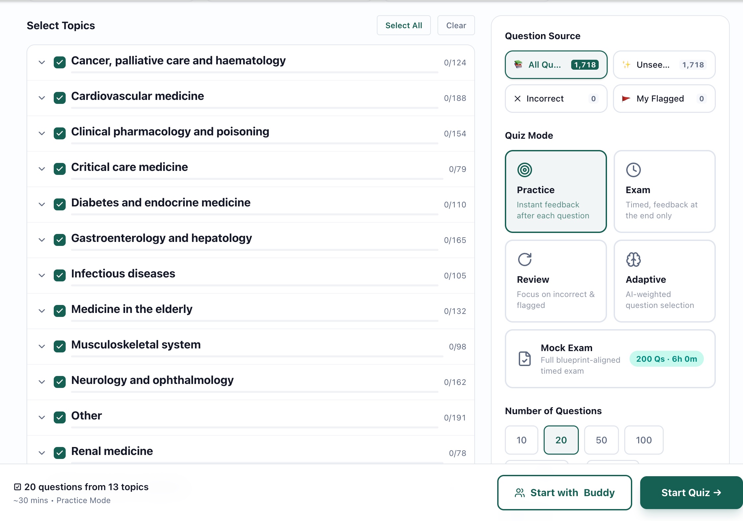
Task: Expand Musculoskeletal system chevron
Action: 42,346
